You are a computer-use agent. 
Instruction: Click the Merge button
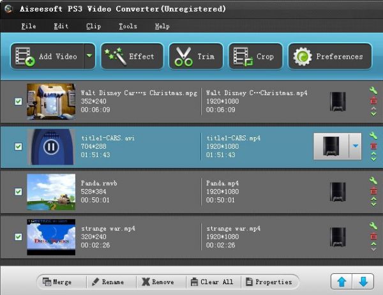tap(57, 282)
